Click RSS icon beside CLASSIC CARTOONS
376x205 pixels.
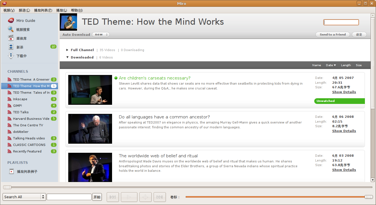9,145
